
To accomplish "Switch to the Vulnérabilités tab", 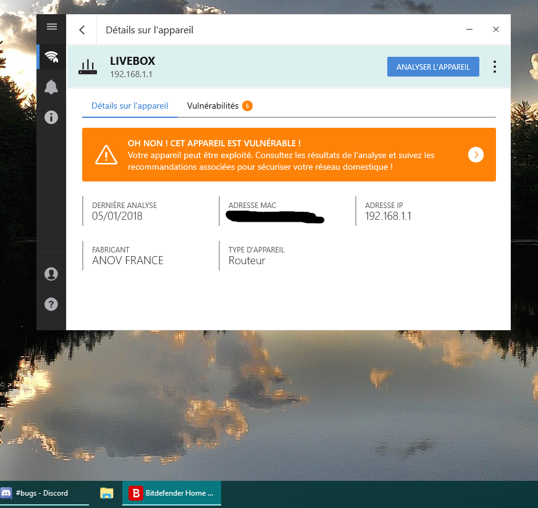I will pos(212,106).
